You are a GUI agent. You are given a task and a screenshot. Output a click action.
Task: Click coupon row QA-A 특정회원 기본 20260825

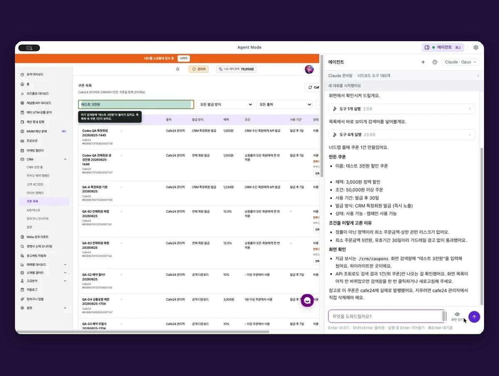pyautogui.click(x=199, y=193)
